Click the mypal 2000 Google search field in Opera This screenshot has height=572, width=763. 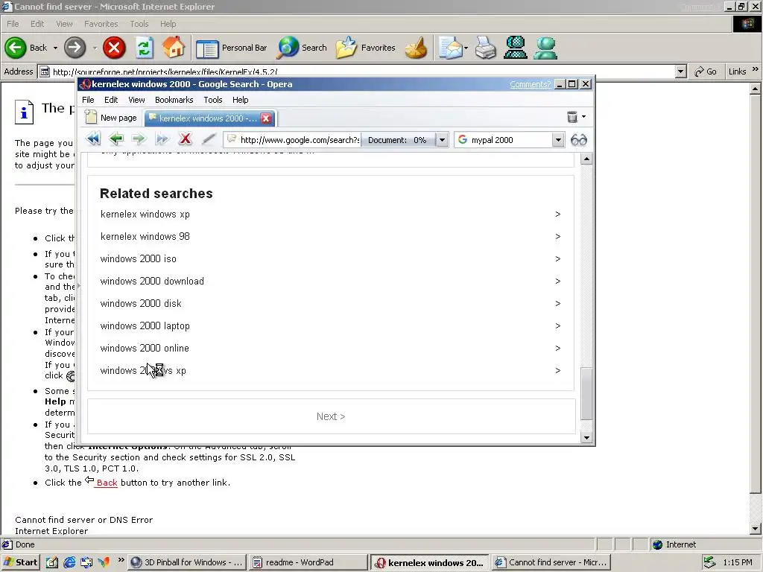click(x=510, y=140)
